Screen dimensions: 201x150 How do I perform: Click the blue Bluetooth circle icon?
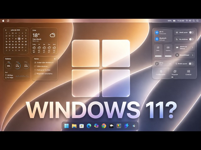click(157, 39)
